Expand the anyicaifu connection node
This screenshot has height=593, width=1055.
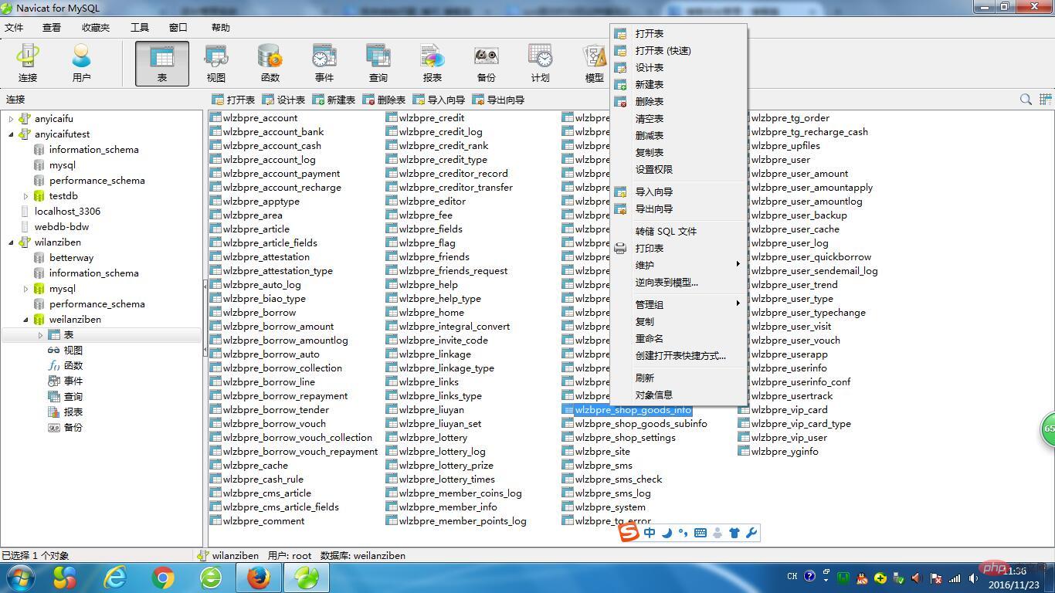pos(11,119)
